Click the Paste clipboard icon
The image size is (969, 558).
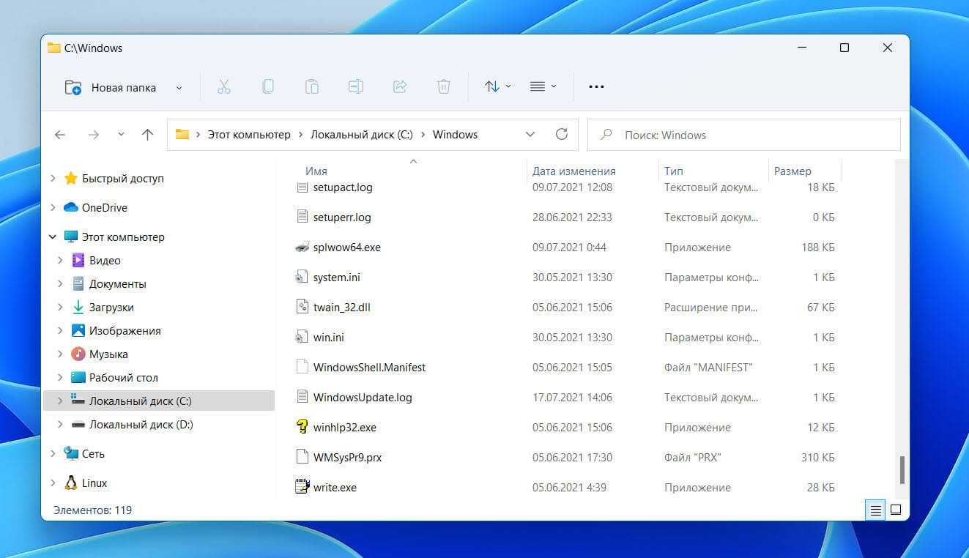312,86
